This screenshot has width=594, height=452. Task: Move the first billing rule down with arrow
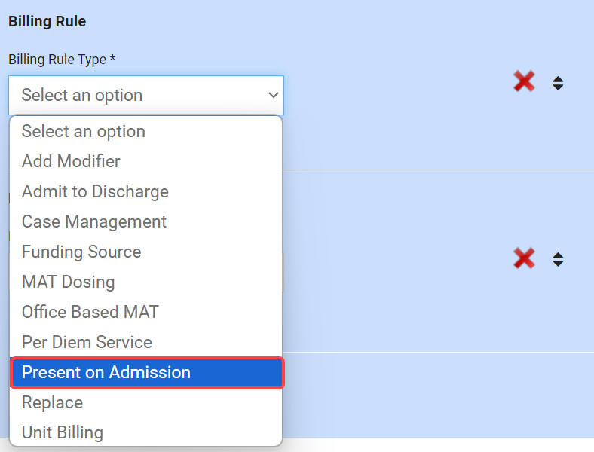pyautogui.click(x=558, y=87)
